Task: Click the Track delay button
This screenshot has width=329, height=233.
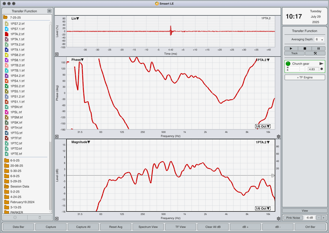Action: pyautogui.click(x=294, y=53)
